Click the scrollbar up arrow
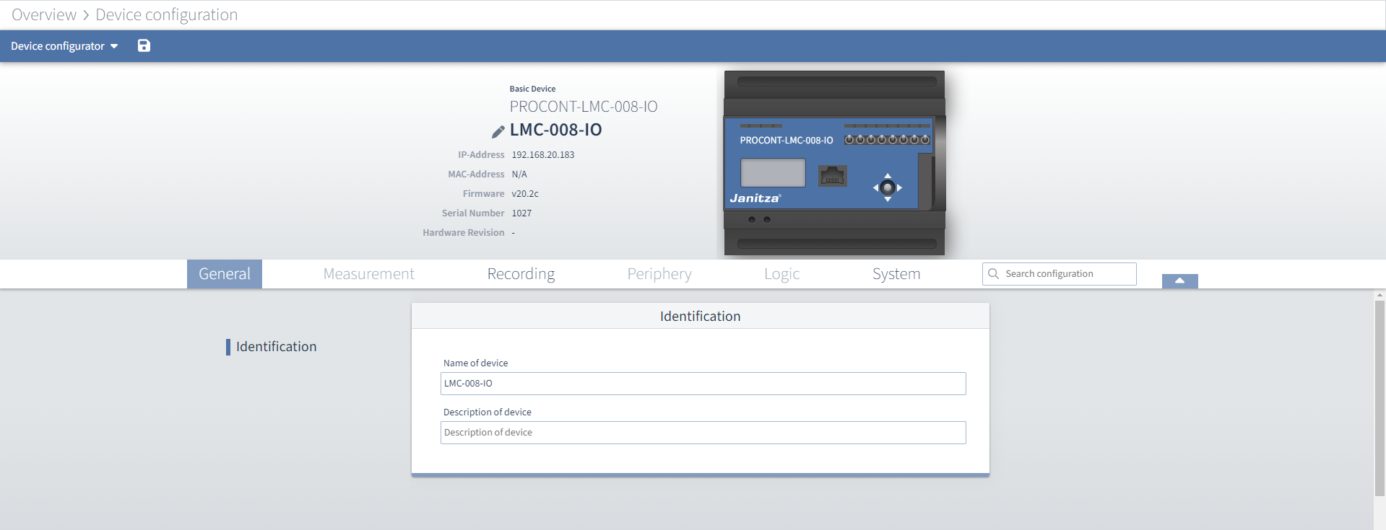The height and width of the screenshot is (530, 1386). [x=1379, y=295]
